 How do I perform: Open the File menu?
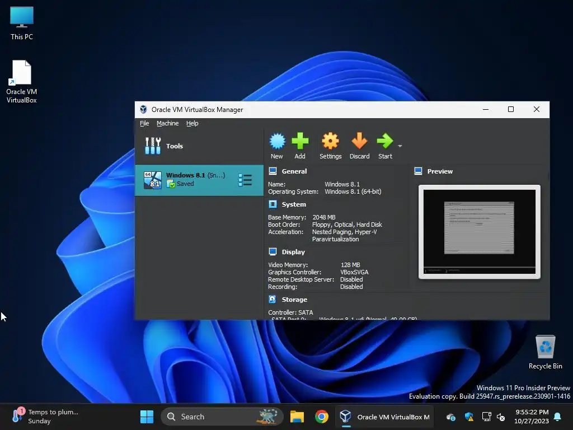pos(144,123)
